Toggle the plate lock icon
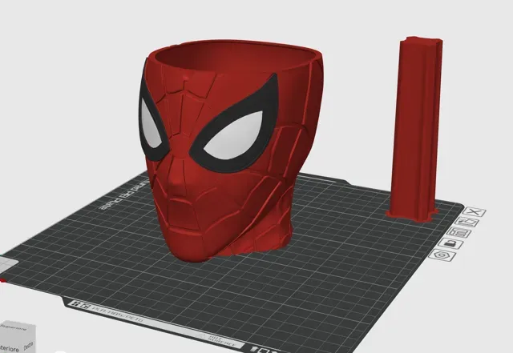Screen dimensions: 513x353 (450, 243)
